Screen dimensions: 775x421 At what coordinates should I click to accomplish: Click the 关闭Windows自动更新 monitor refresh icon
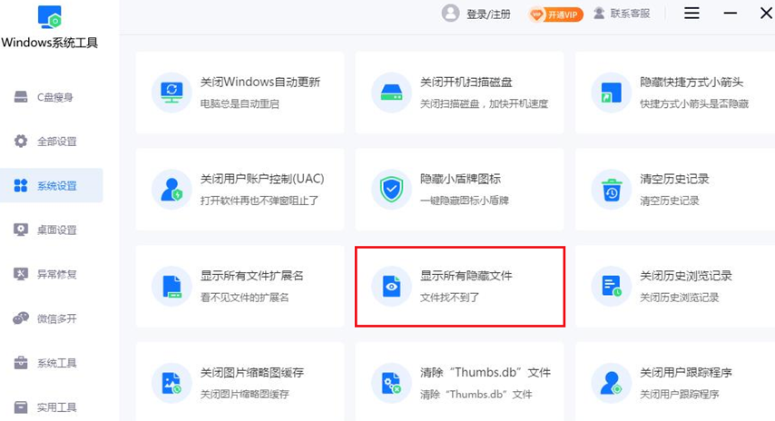click(x=172, y=93)
